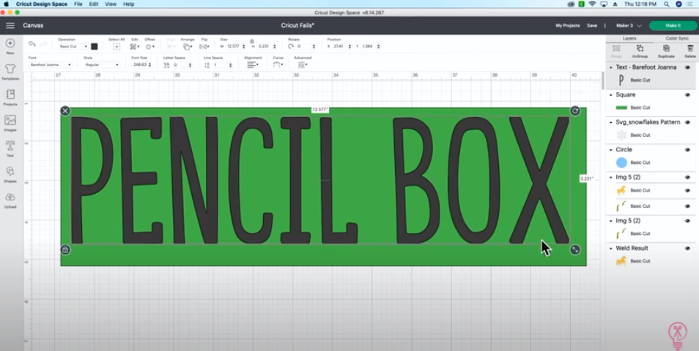699x351 pixels.
Task: Select the Text tool
Action: coord(10,146)
